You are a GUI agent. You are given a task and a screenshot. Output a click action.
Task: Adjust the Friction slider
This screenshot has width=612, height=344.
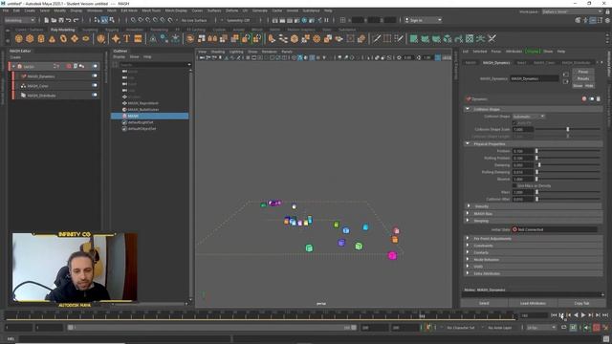click(x=536, y=151)
